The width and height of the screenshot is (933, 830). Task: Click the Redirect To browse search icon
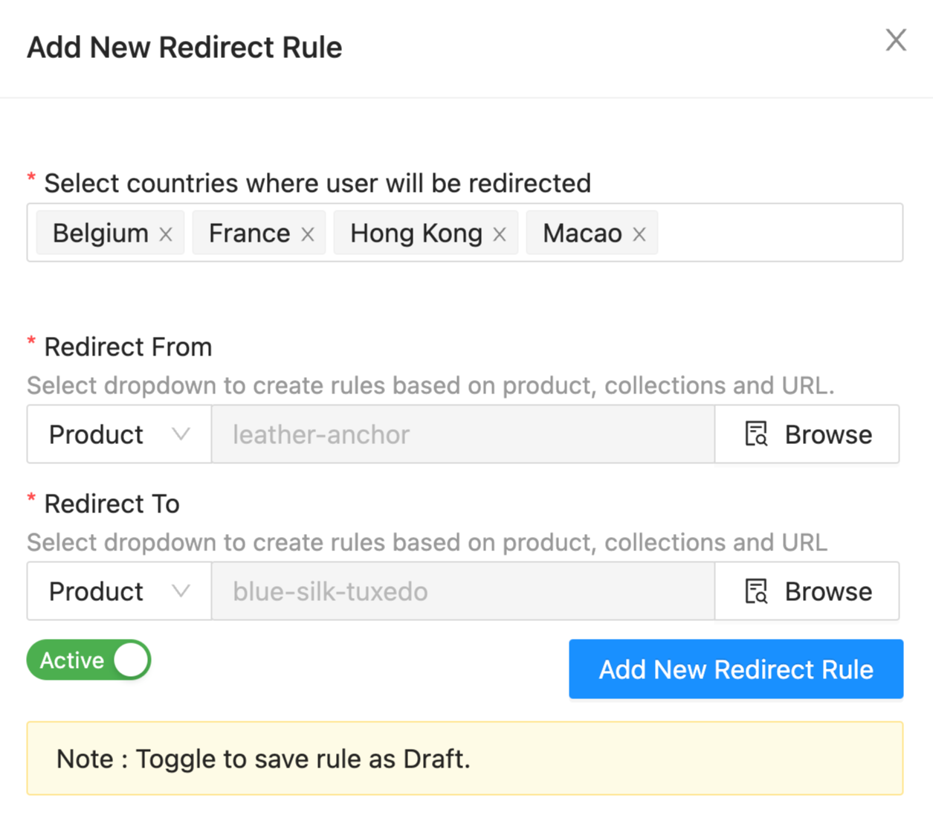(756, 591)
